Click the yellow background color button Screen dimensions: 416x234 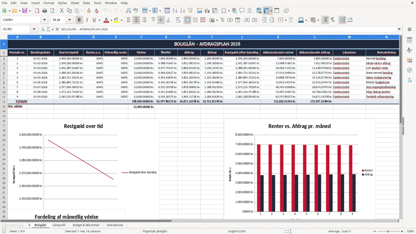tap(116, 20)
